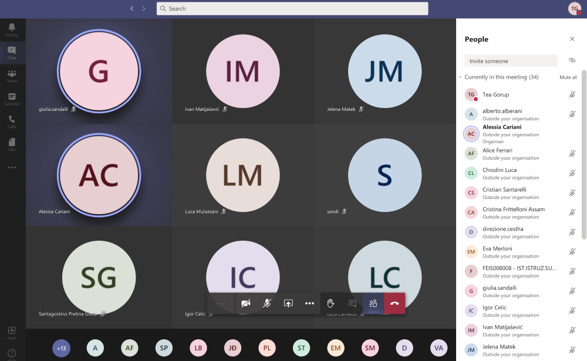
Task: Open Calendar in the left sidebar
Action: click(12, 99)
